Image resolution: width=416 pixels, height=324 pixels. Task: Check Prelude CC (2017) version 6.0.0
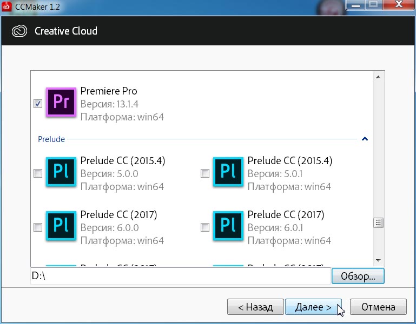pyautogui.click(x=38, y=227)
